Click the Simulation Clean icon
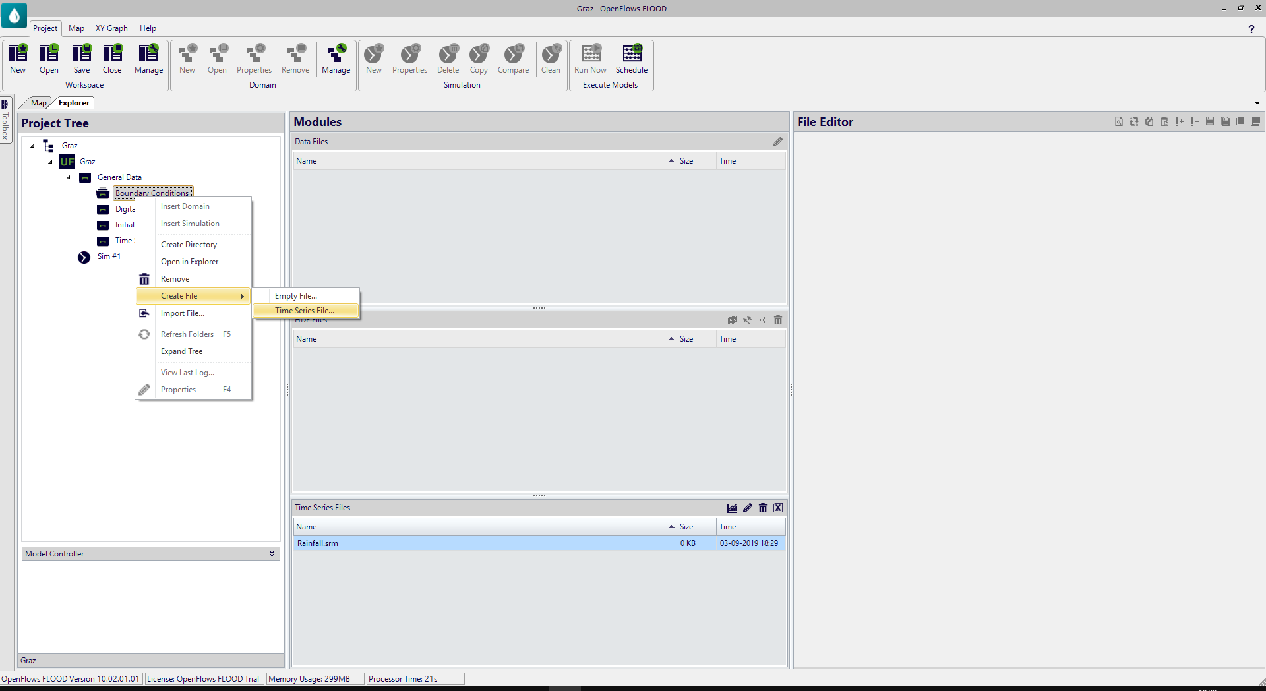Viewport: 1266px width, 691px height. pyautogui.click(x=551, y=59)
